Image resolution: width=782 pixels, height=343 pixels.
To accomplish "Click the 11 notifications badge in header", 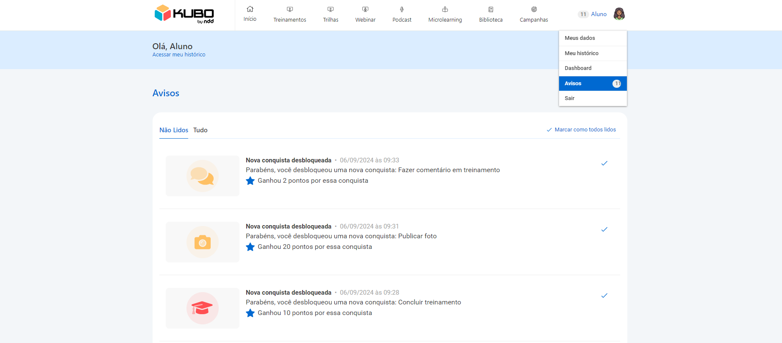I will pyautogui.click(x=583, y=14).
